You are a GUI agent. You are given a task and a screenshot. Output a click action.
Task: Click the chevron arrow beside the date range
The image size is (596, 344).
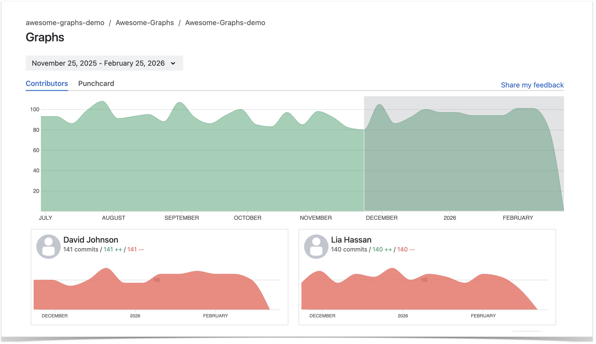[173, 63]
